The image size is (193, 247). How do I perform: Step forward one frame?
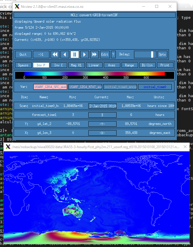tap(84, 55)
